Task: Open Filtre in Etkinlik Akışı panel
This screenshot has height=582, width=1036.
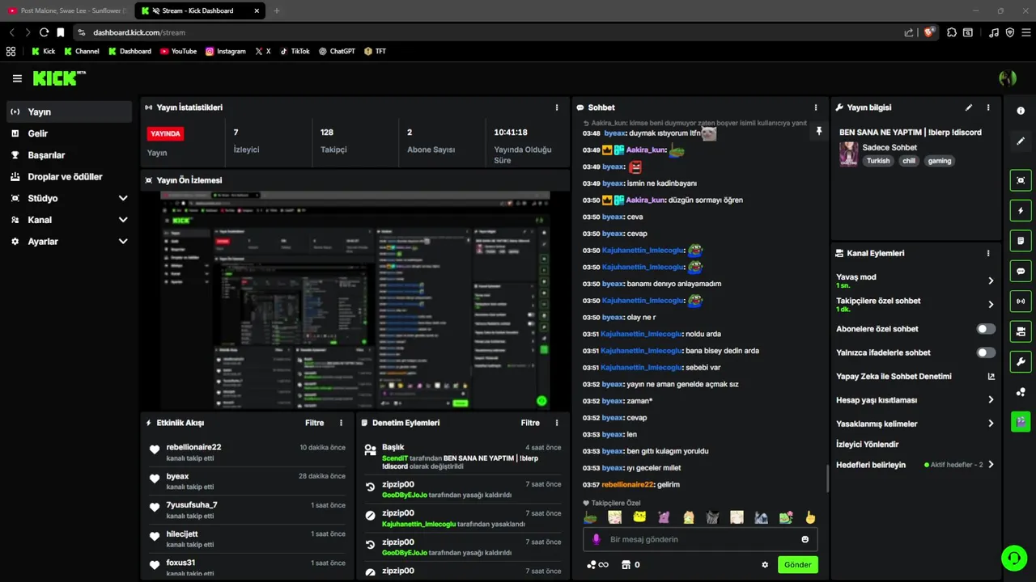Action: 314,423
